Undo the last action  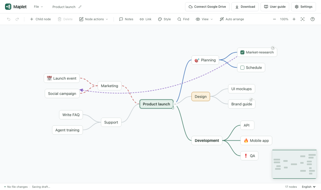coord(9,19)
